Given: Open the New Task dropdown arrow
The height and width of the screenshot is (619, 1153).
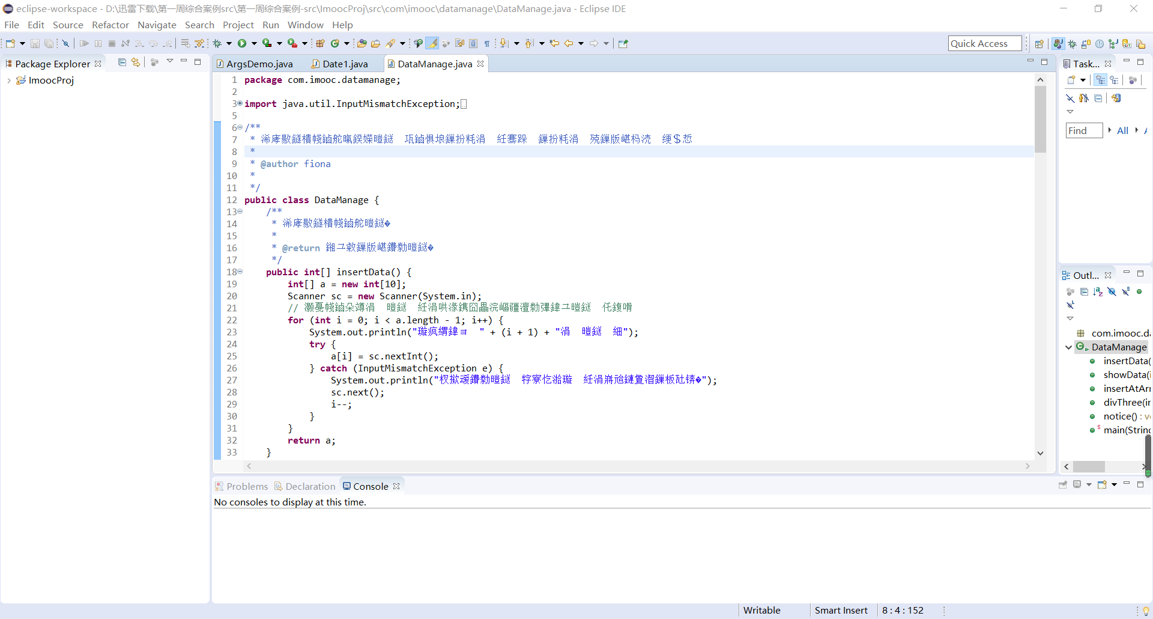Looking at the screenshot, I should tap(1083, 80).
